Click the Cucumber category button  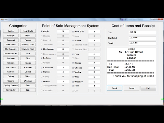point(11,67)
